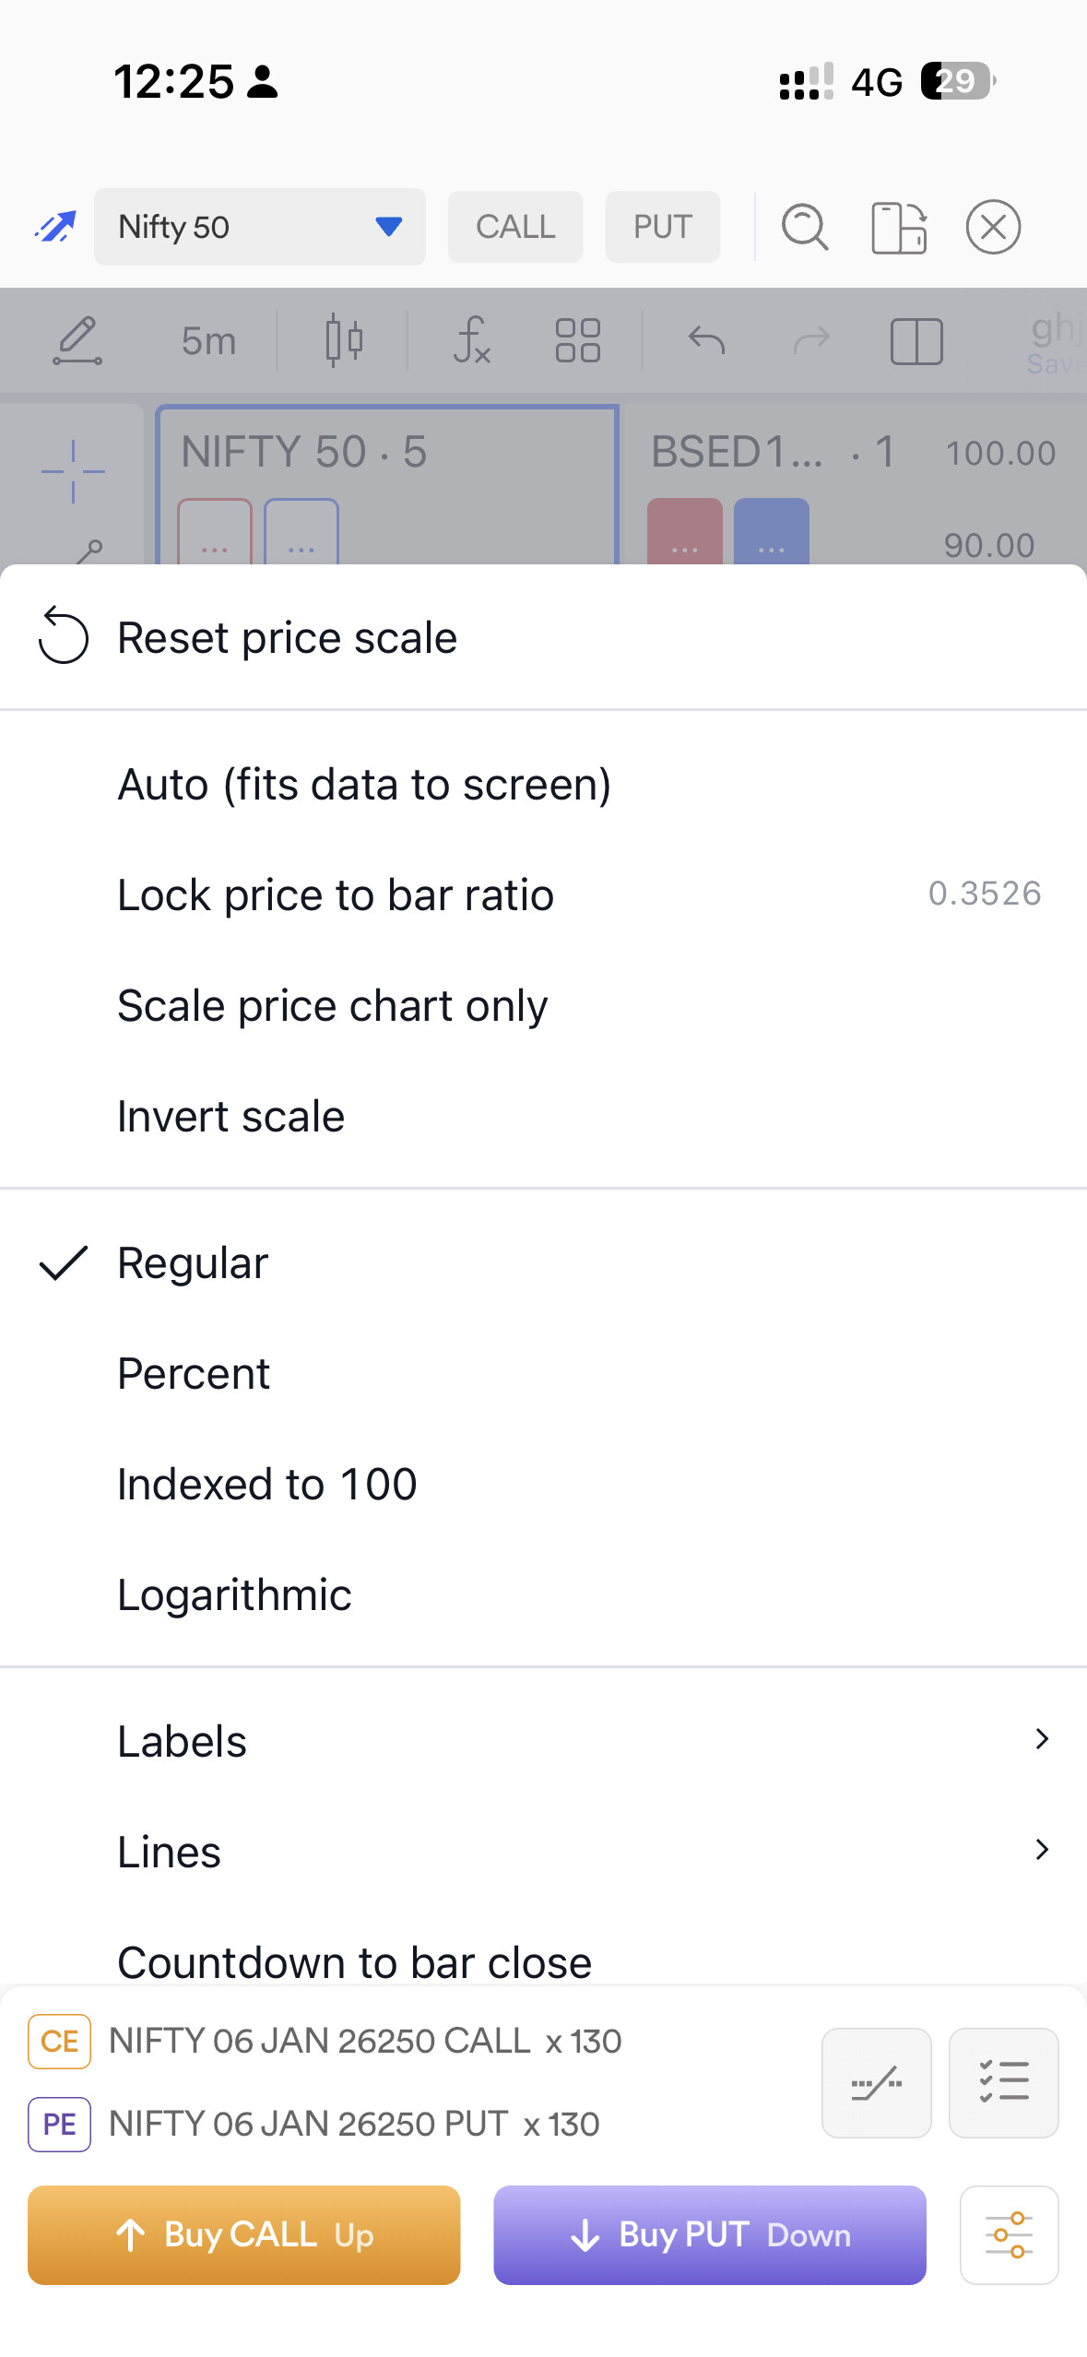
Task: Open the option chain document icon
Action: 898,227
